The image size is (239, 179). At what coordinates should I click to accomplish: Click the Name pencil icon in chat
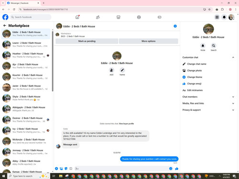(x=122, y=70)
